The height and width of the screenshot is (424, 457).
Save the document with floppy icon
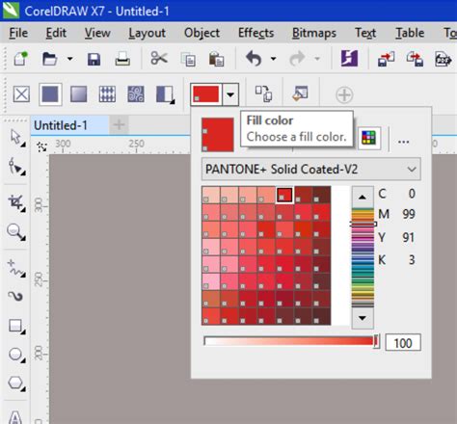click(x=94, y=59)
